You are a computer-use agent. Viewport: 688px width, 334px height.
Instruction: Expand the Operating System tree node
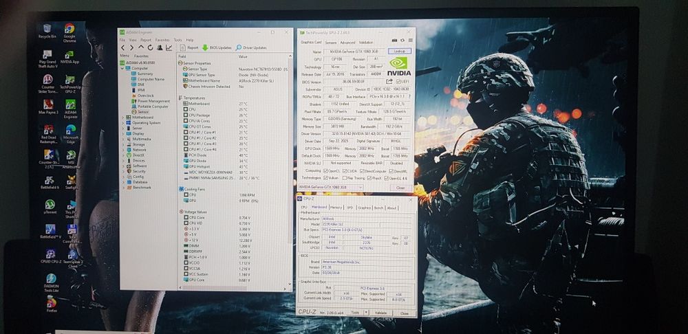[x=123, y=123]
